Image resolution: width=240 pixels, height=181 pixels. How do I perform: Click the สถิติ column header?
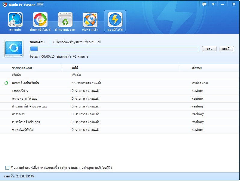[75, 68]
